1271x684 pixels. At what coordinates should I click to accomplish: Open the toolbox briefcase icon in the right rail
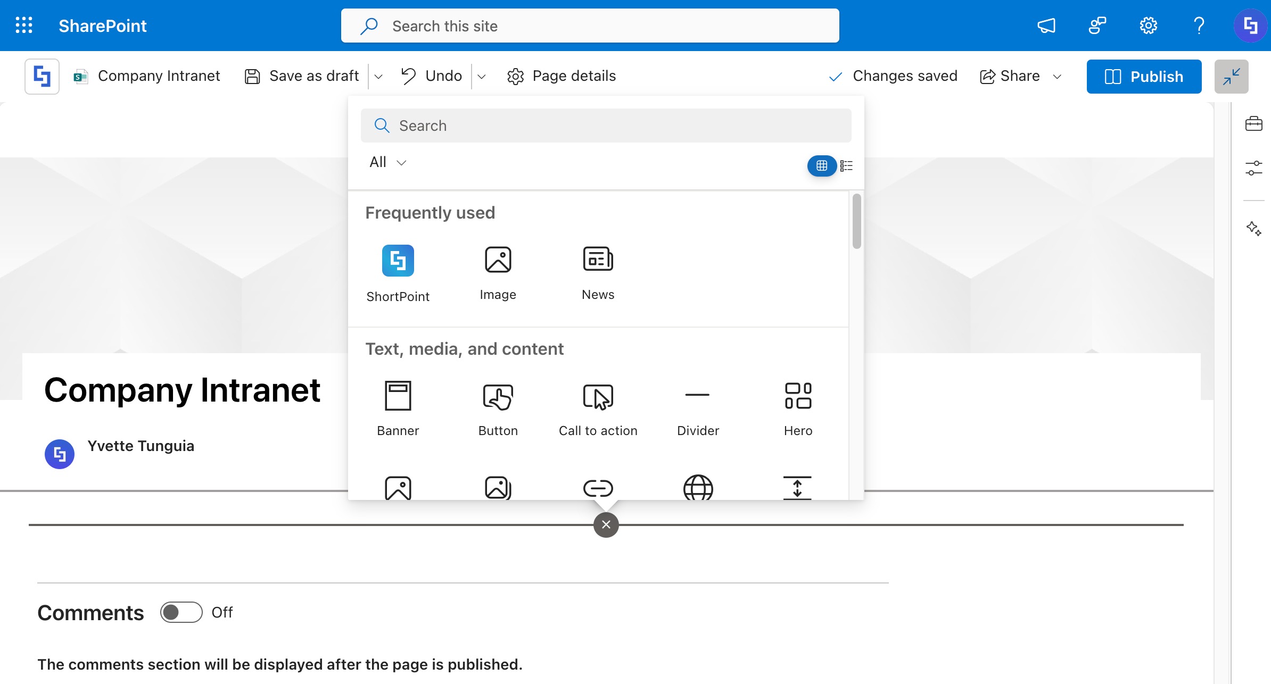(1253, 124)
